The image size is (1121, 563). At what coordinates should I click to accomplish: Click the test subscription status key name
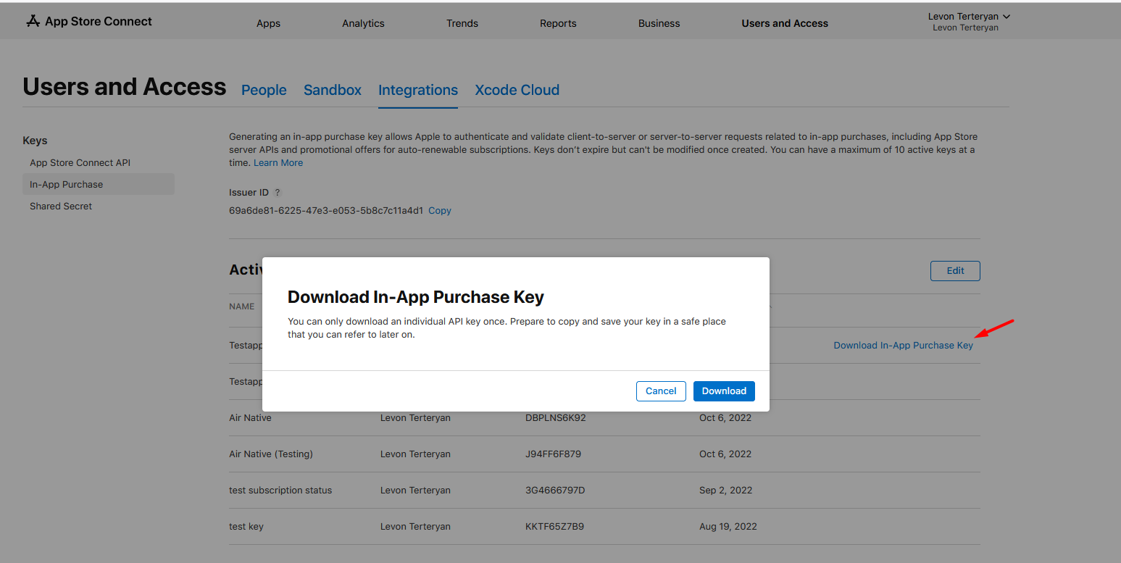pyautogui.click(x=280, y=491)
